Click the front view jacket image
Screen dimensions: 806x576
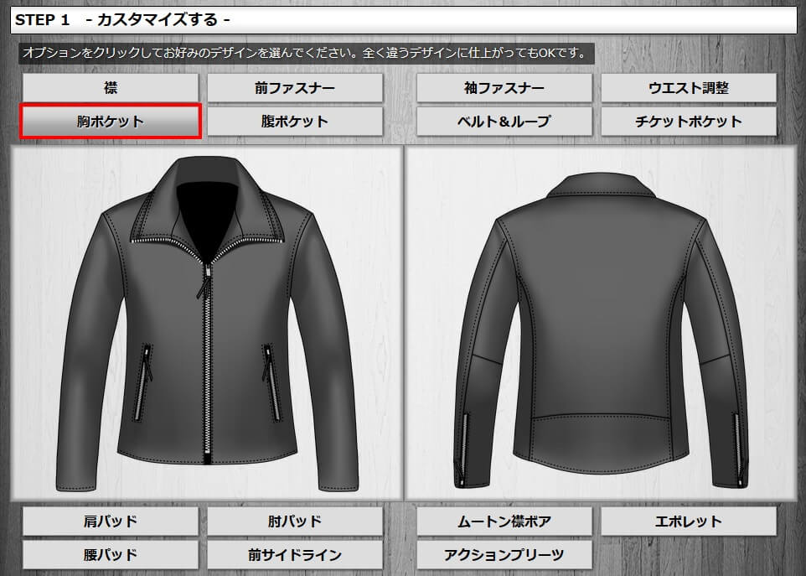coord(207,323)
